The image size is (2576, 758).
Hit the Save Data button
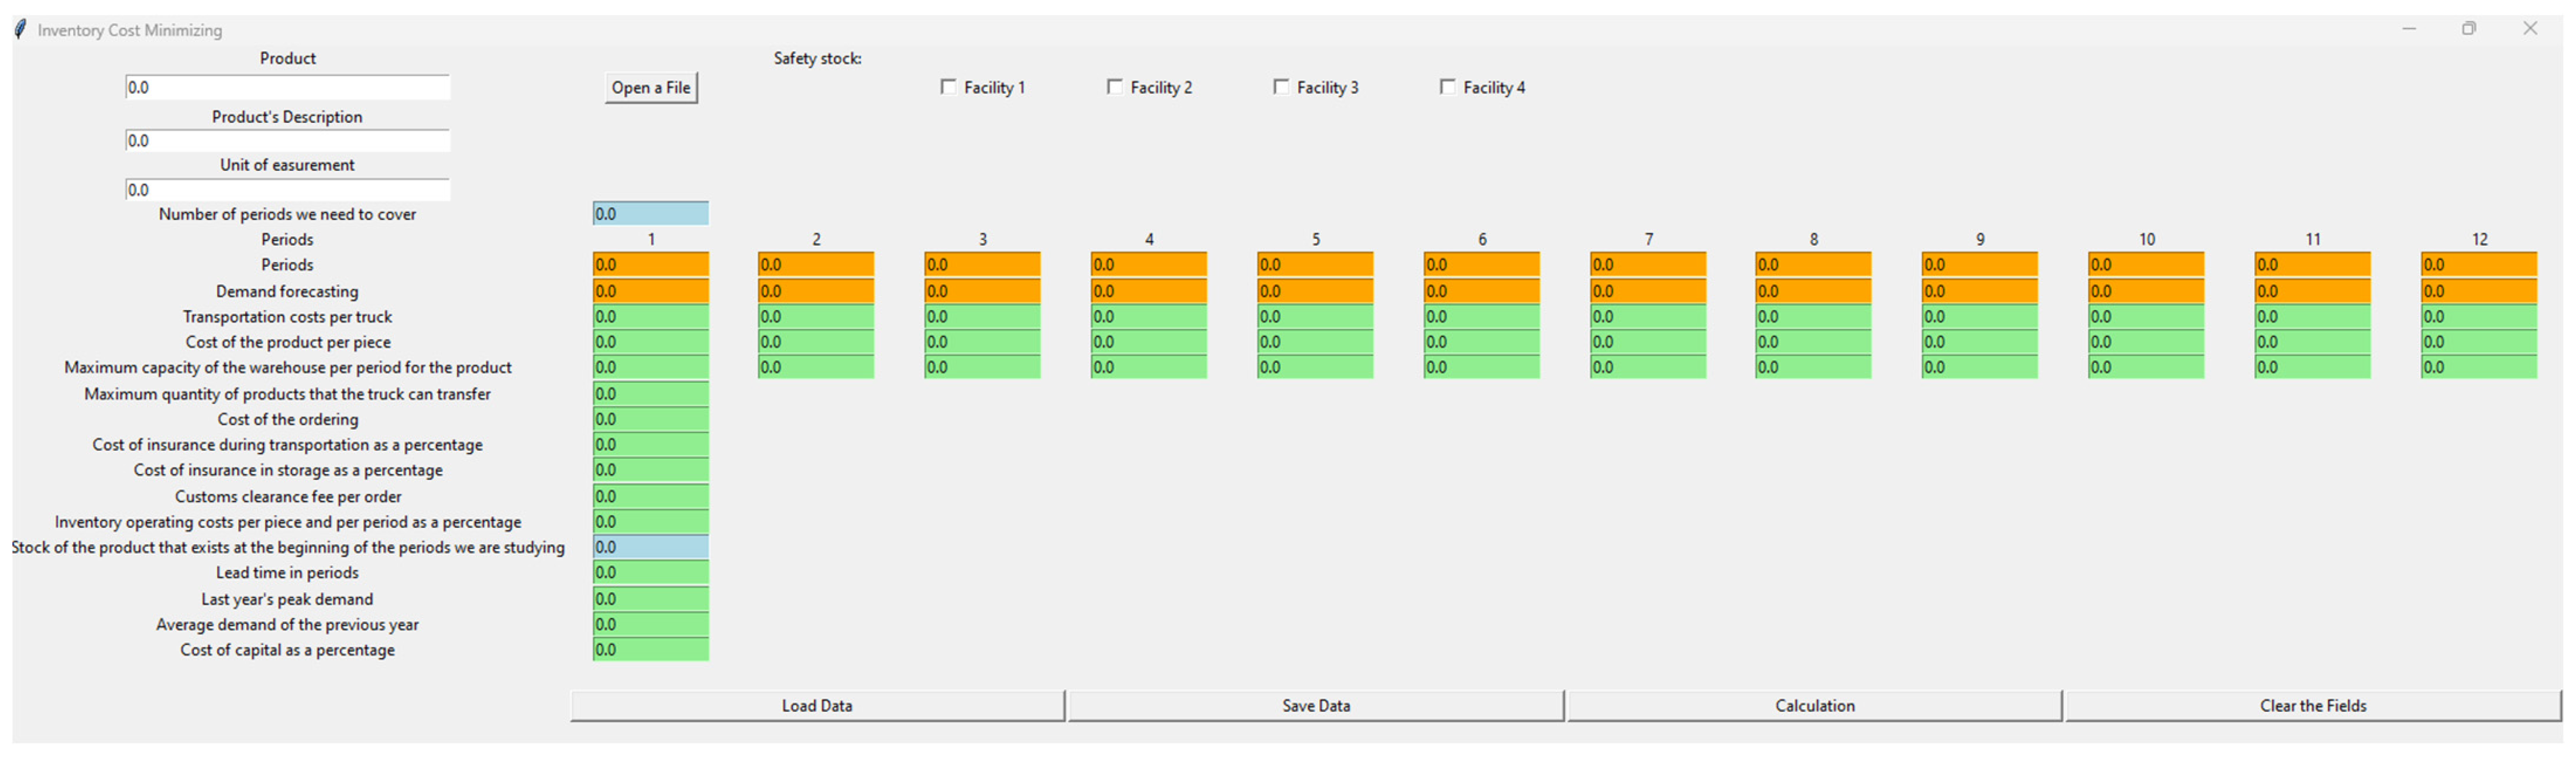1316,706
